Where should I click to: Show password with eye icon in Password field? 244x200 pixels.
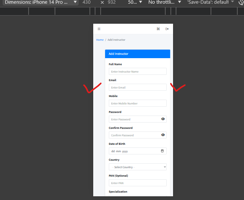pos(163,119)
